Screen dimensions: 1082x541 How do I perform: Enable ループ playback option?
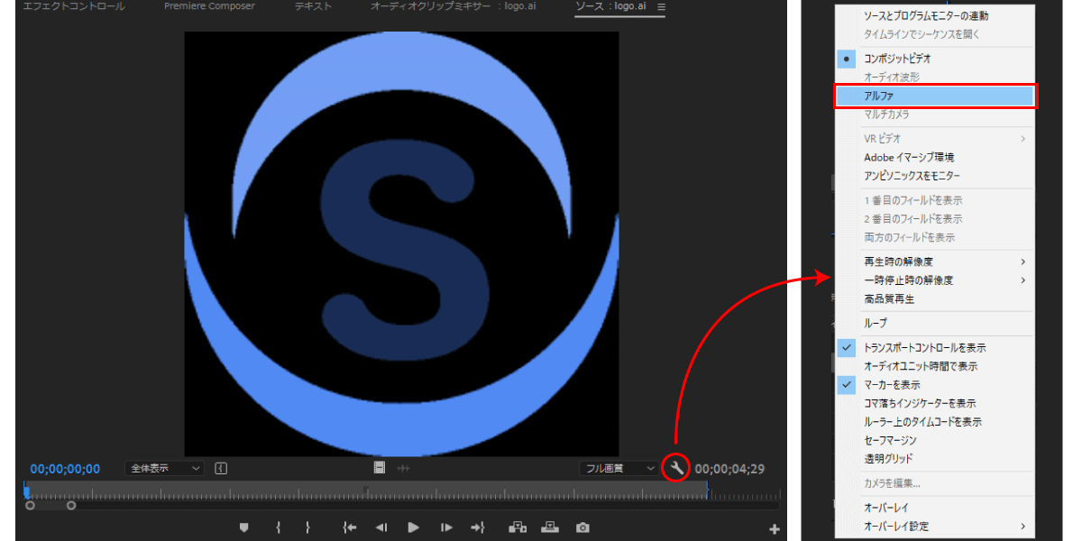point(936,323)
